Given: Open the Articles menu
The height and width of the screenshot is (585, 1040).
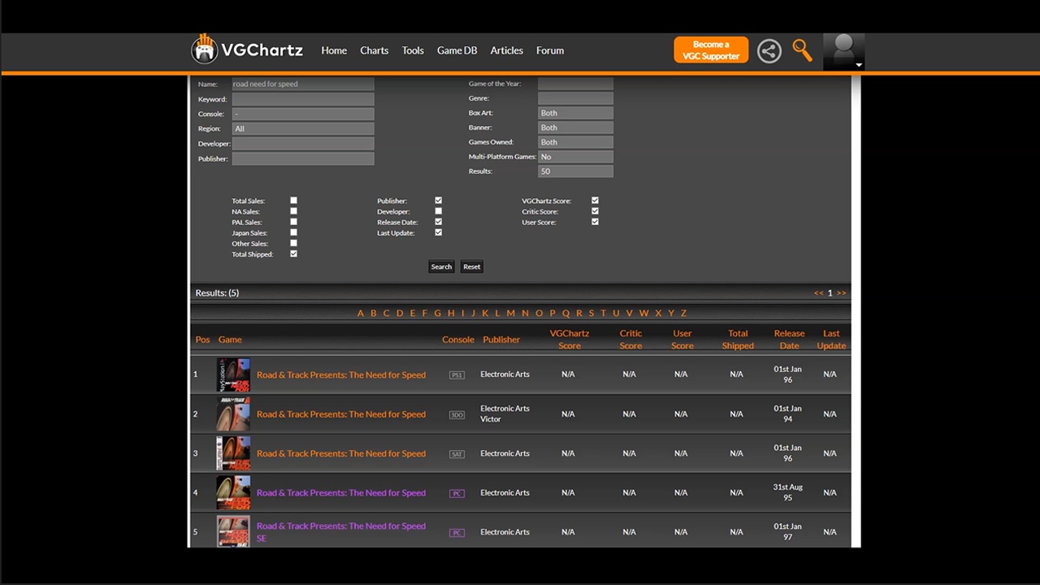Looking at the screenshot, I should (x=506, y=50).
